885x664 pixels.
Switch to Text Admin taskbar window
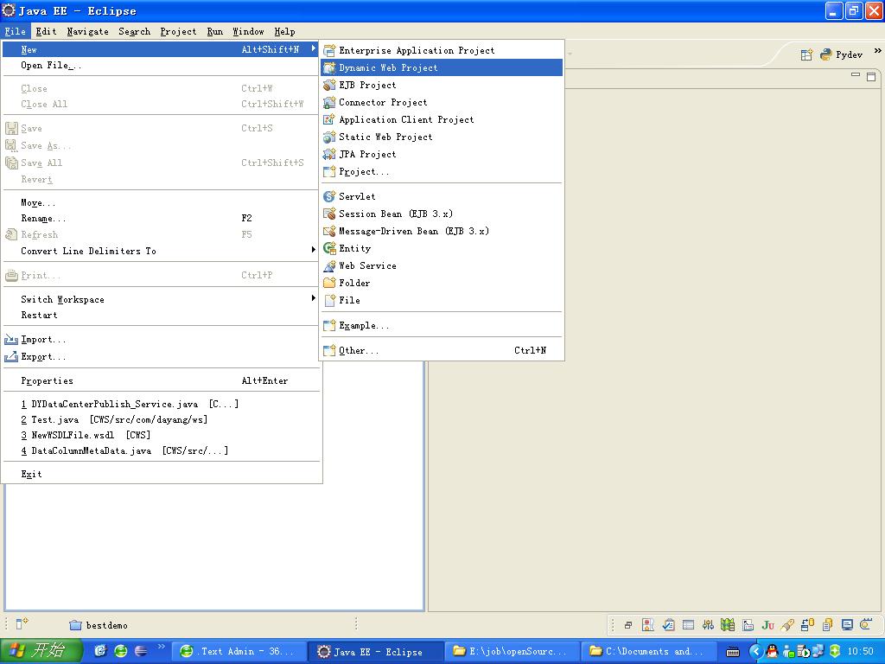pyautogui.click(x=239, y=652)
